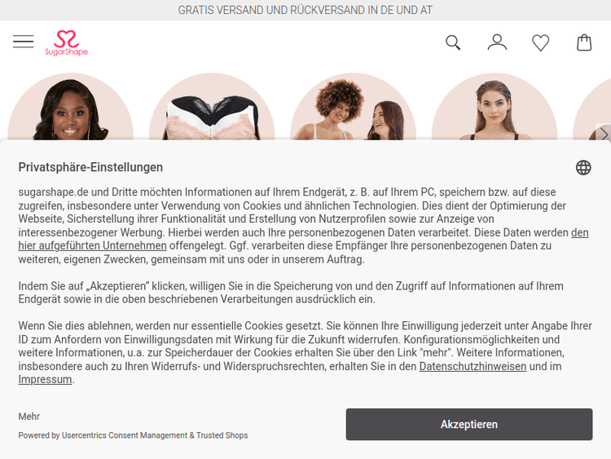Open the search magnifier icon
Viewport: 611px width, 459px height.
[x=453, y=42]
